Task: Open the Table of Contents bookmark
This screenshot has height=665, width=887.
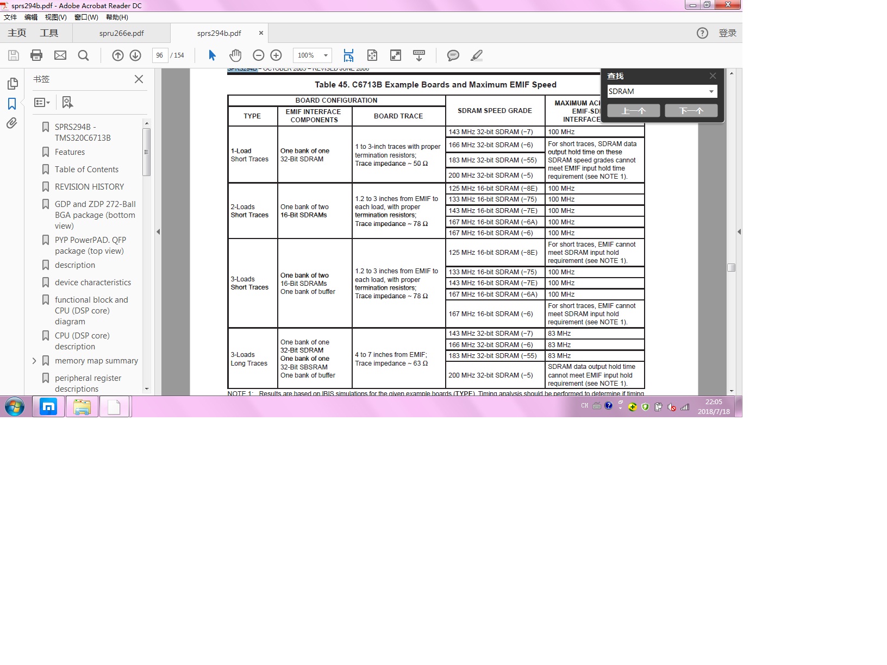Action: pyautogui.click(x=86, y=170)
